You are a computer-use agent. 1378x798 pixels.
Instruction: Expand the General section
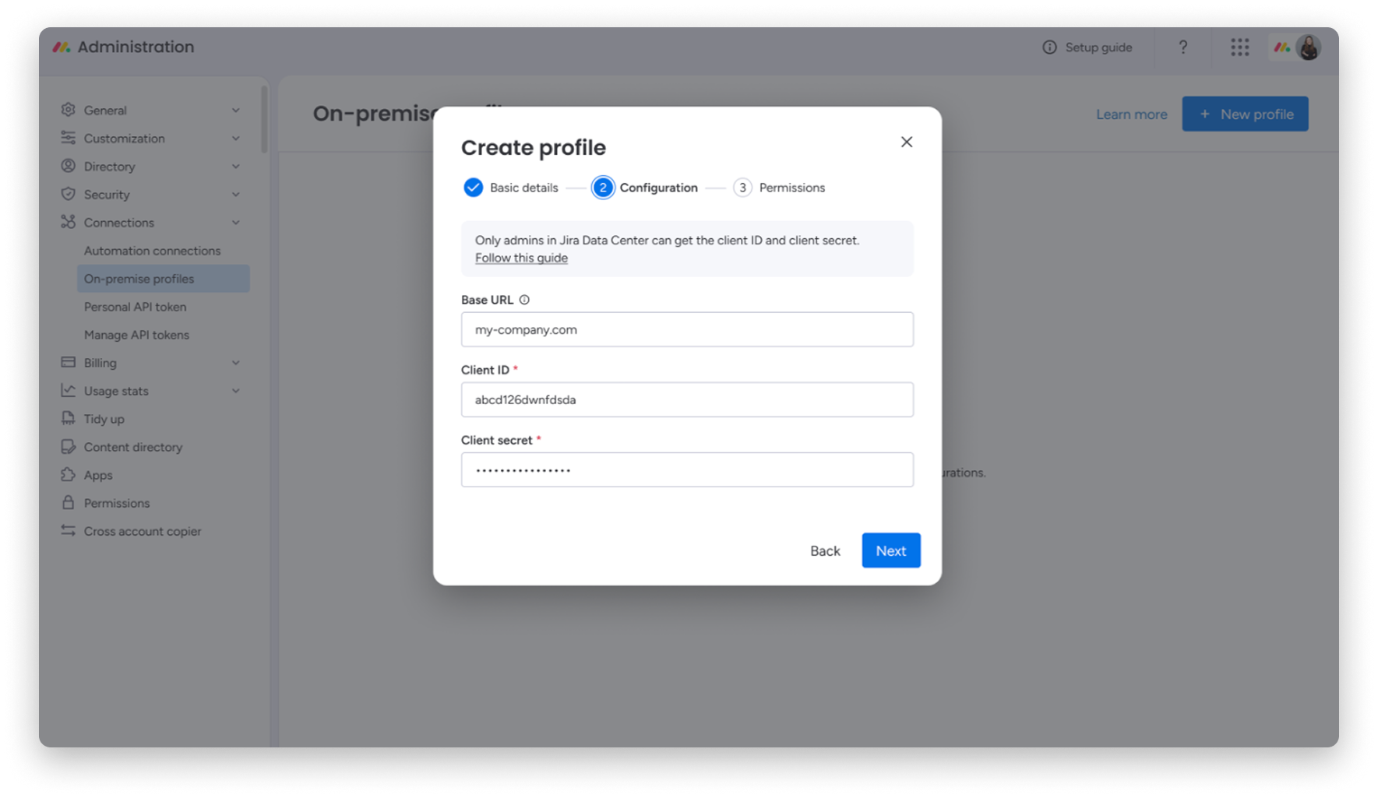point(236,110)
